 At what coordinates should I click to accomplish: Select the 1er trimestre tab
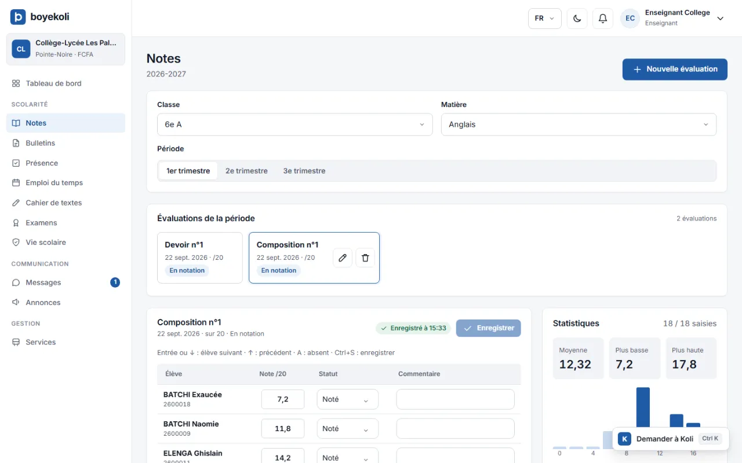point(188,171)
